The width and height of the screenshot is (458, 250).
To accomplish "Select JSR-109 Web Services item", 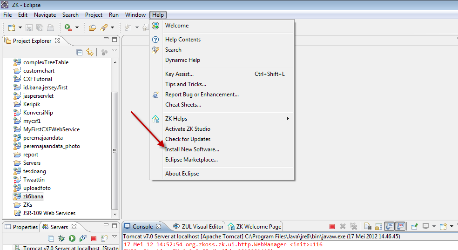I will 49,213.
